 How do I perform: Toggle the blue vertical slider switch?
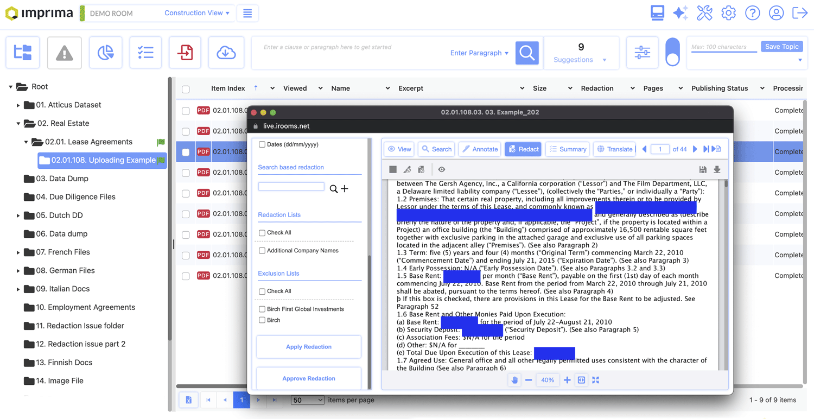(672, 53)
